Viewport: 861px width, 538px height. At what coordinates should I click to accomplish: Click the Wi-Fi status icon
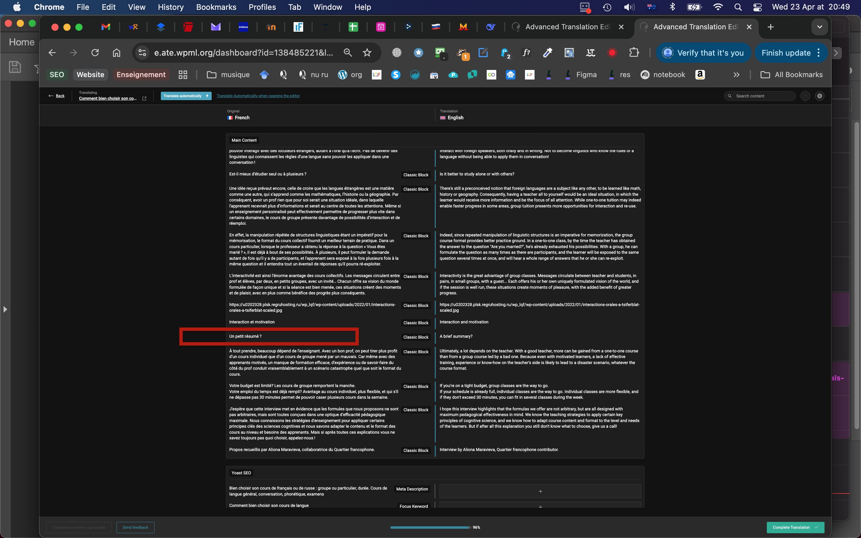(718, 7)
